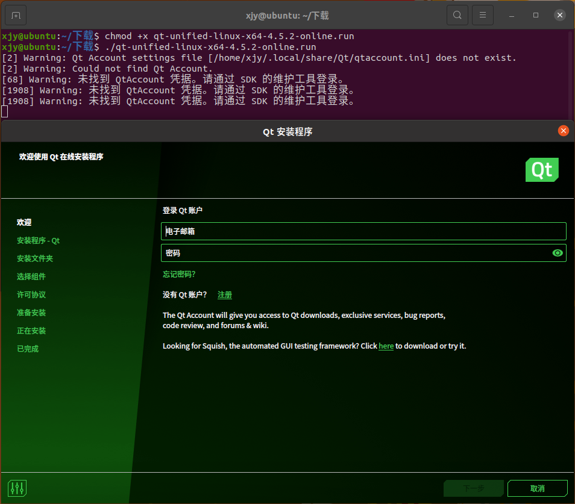This screenshot has height=504, width=575.
Task: Click the 下一步 next button
Action: (473, 488)
